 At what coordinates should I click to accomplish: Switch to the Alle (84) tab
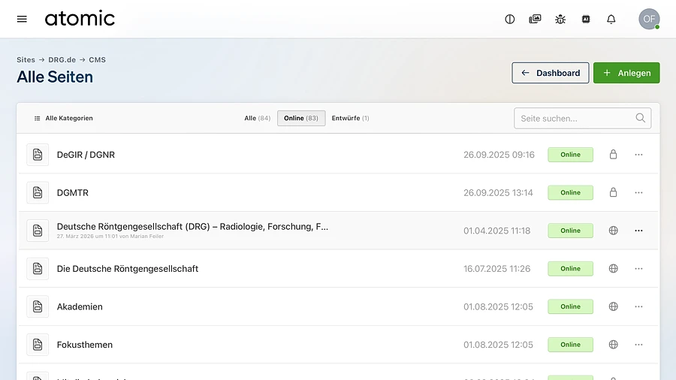coord(257,119)
